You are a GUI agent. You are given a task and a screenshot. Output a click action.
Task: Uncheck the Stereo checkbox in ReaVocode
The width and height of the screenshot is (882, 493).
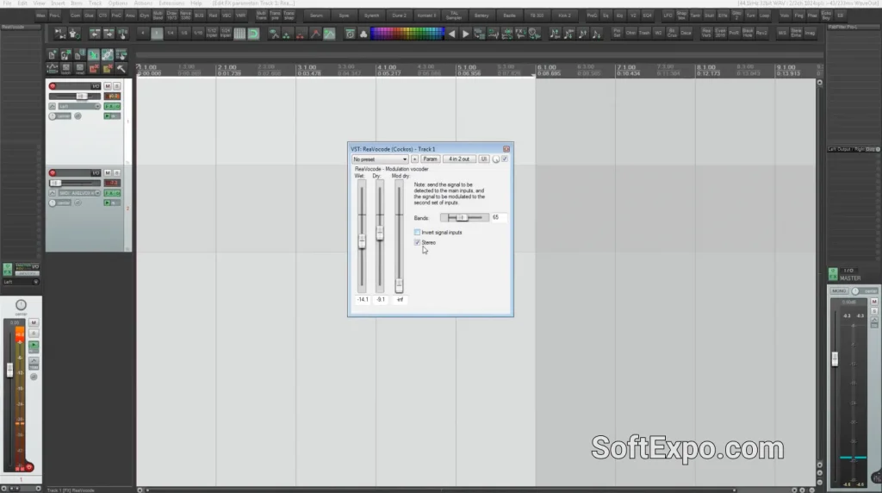tap(418, 243)
